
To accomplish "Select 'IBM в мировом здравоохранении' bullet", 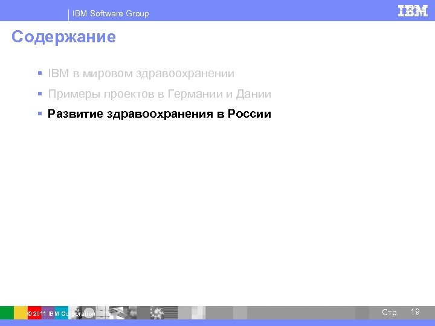I will [x=141, y=74].
